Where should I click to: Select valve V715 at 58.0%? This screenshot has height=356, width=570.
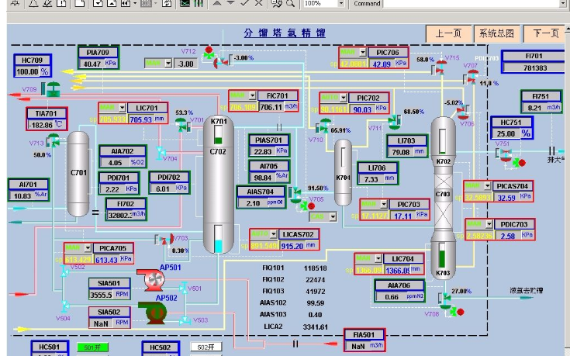coord(441,68)
